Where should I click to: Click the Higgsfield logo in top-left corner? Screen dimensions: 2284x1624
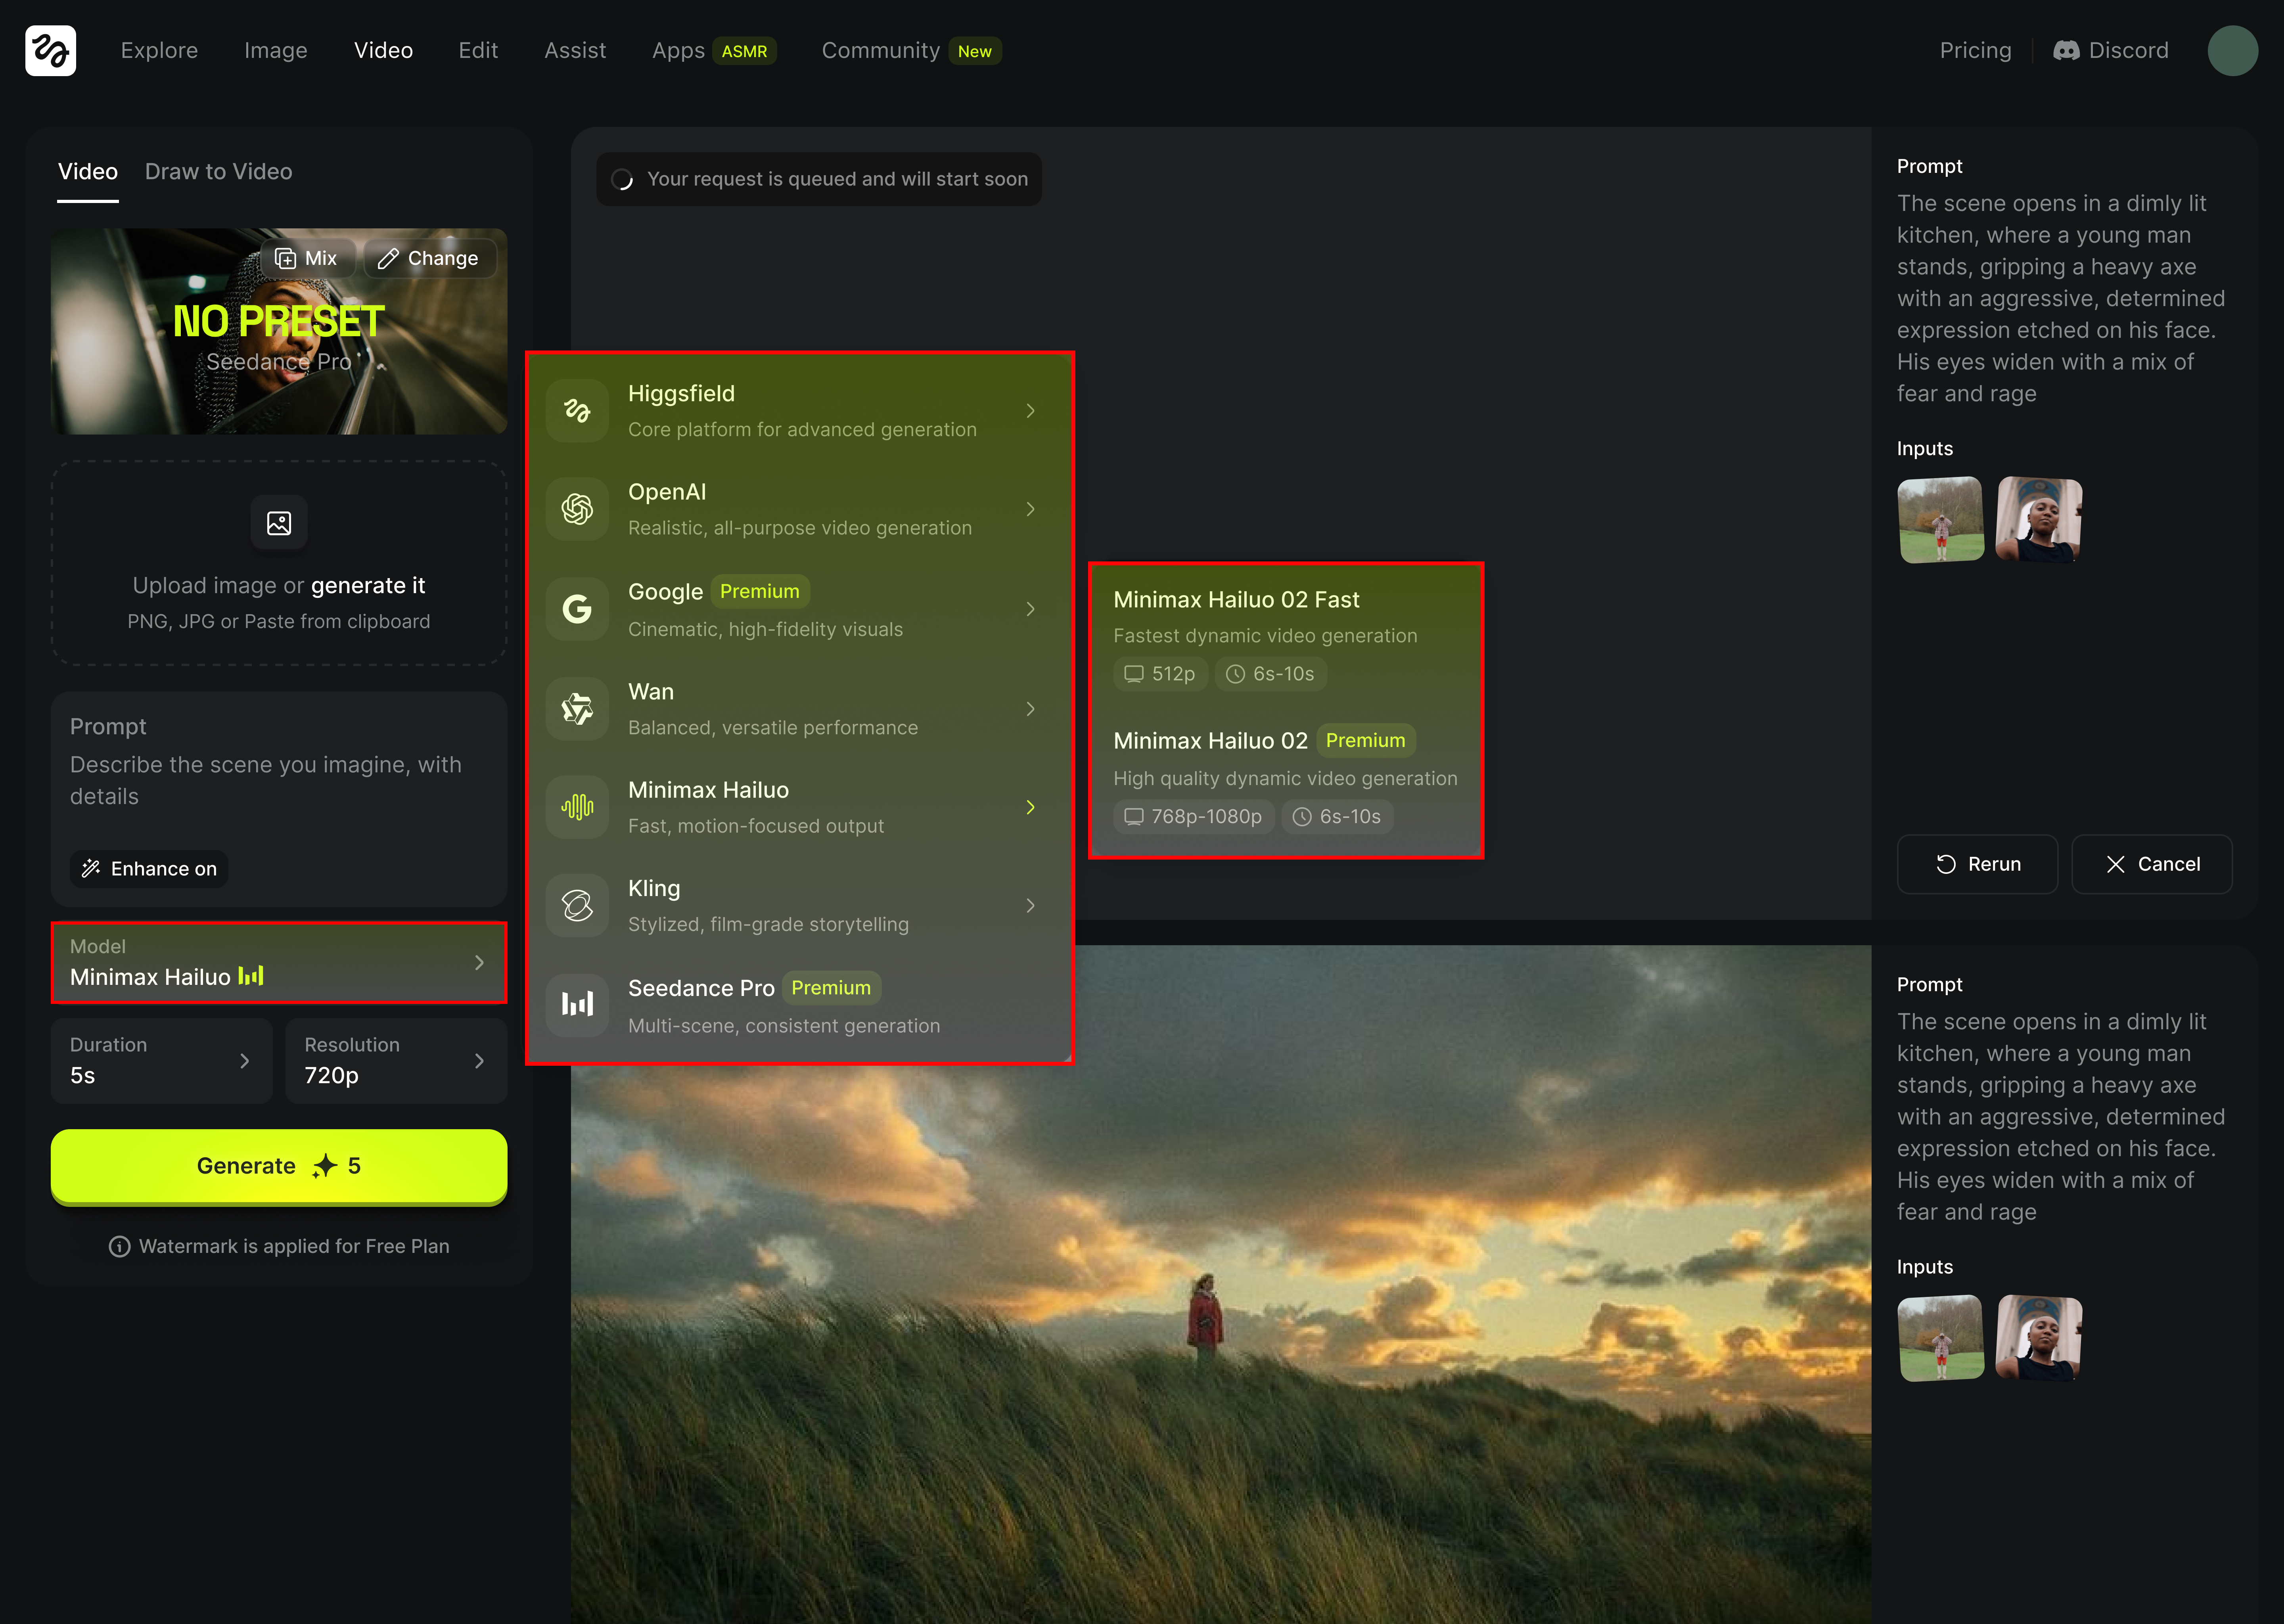(x=50, y=50)
